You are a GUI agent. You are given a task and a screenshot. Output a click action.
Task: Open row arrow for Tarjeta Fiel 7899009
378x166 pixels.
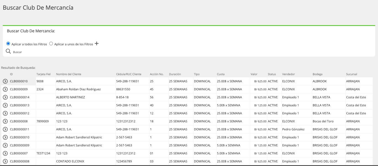pyautogui.click(x=5, y=121)
